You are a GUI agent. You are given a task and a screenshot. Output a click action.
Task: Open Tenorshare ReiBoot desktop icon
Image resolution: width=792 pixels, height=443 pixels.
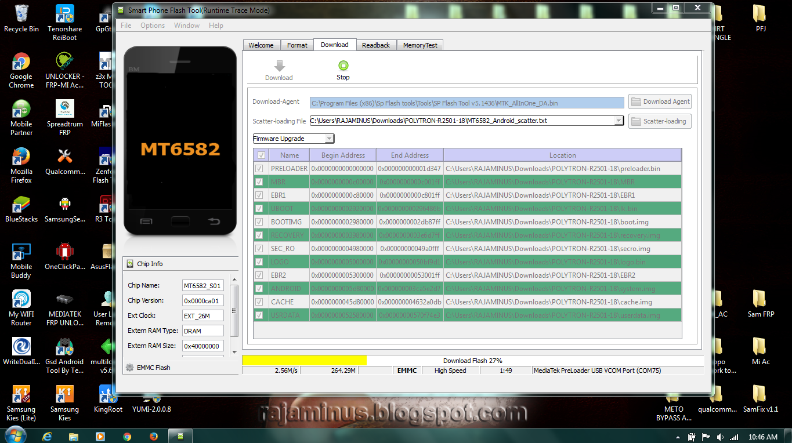coord(64,23)
